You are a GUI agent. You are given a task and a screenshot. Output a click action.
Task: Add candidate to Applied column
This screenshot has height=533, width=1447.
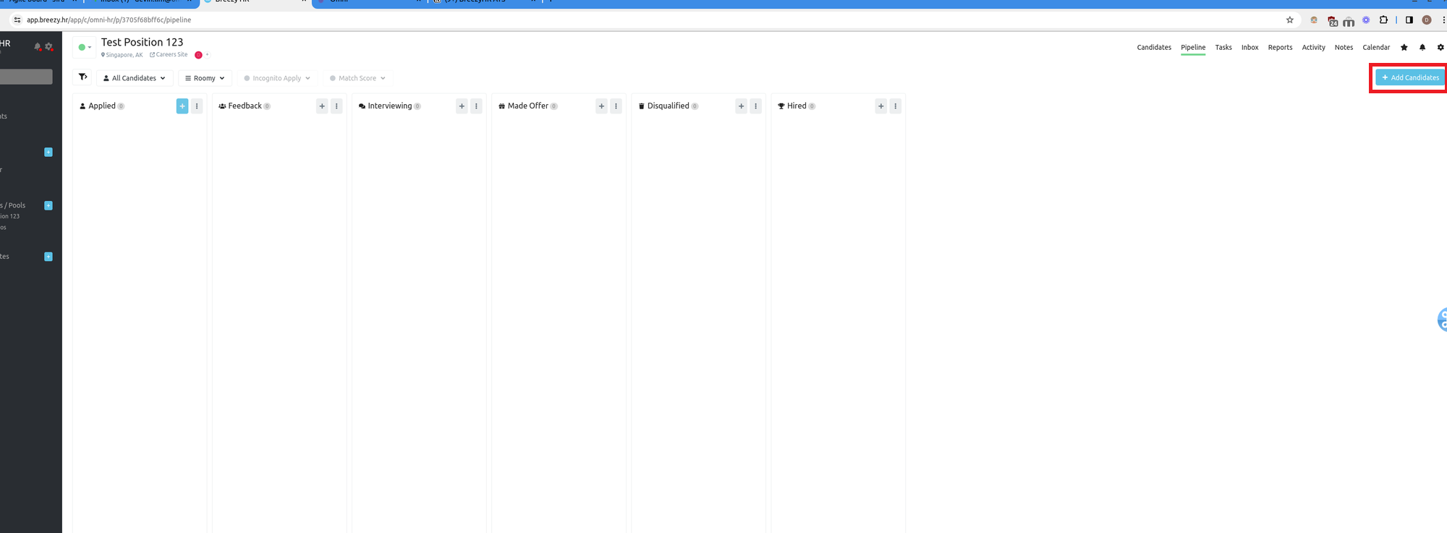[x=182, y=106]
